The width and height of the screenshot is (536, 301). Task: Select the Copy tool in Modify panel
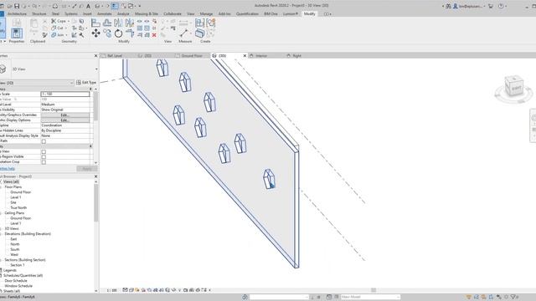point(107,33)
